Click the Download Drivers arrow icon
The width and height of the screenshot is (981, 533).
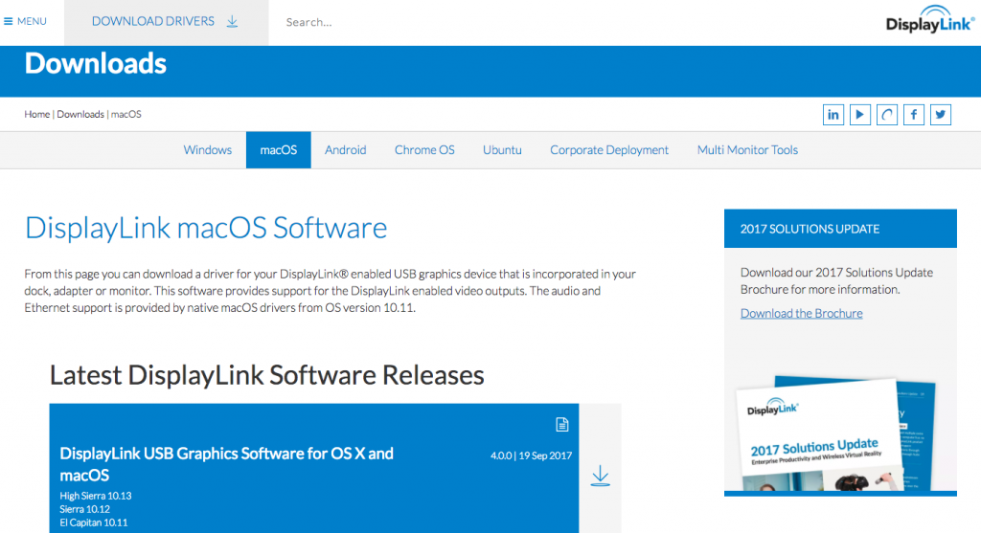click(232, 21)
